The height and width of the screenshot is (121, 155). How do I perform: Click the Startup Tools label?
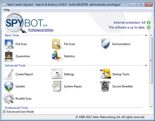click(x=121, y=74)
